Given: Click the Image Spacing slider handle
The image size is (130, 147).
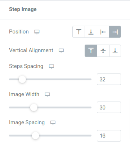Looking at the screenshot, I should (35, 135).
